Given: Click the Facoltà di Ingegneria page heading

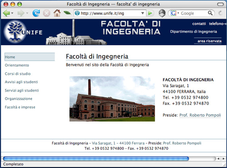Looking at the screenshot, I should pos(97,56).
